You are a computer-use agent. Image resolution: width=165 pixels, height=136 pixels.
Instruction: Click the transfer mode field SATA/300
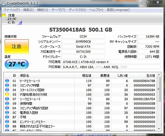pyautogui.click(x=83, y=52)
